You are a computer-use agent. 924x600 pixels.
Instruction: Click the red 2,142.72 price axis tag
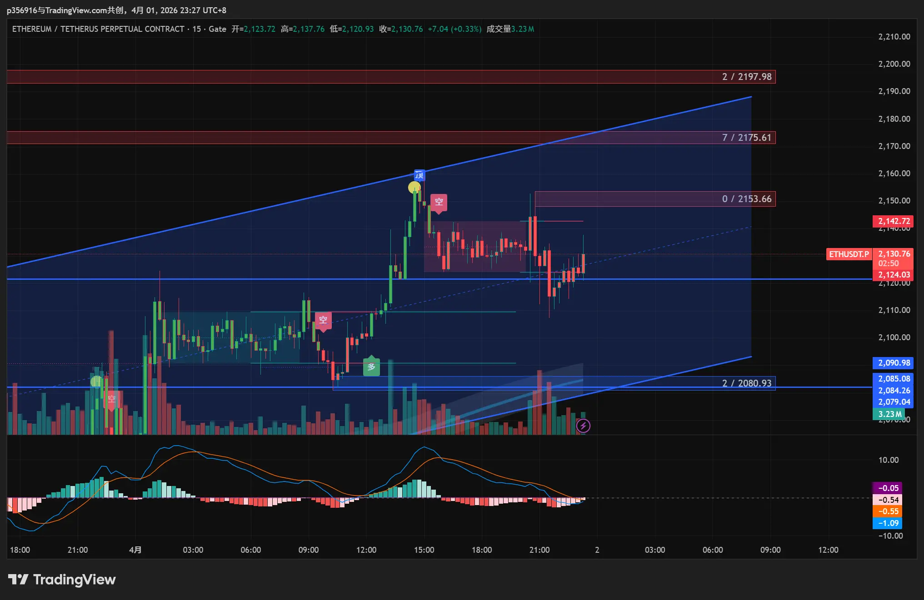[894, 221]
